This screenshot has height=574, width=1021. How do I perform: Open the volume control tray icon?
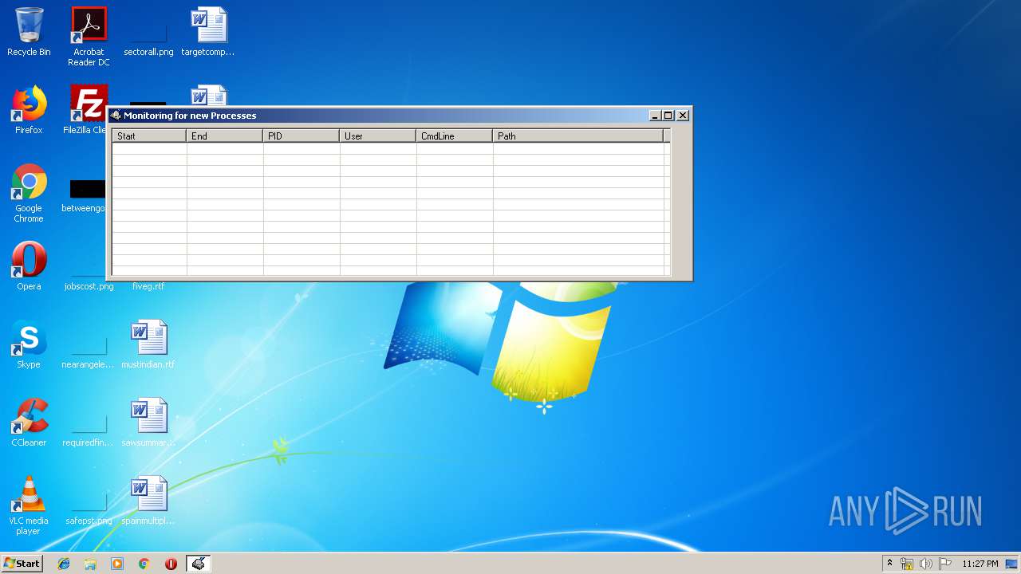pos(926,564)
